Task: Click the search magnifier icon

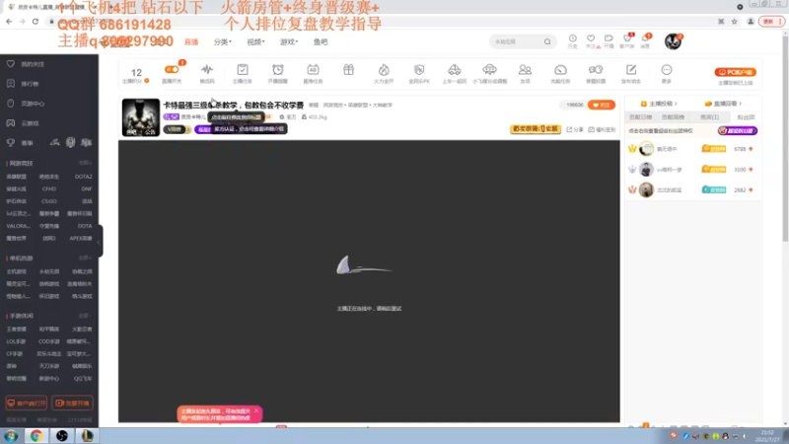Action: pyautogui.click(x=547, y=41)
